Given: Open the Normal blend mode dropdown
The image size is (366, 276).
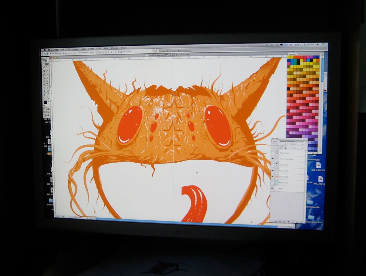Looking at the screenshot, I should [280, 144].
